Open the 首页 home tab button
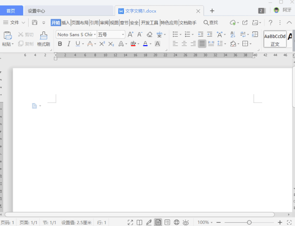This screenshot has height=226, width=295. click(11, 11)
